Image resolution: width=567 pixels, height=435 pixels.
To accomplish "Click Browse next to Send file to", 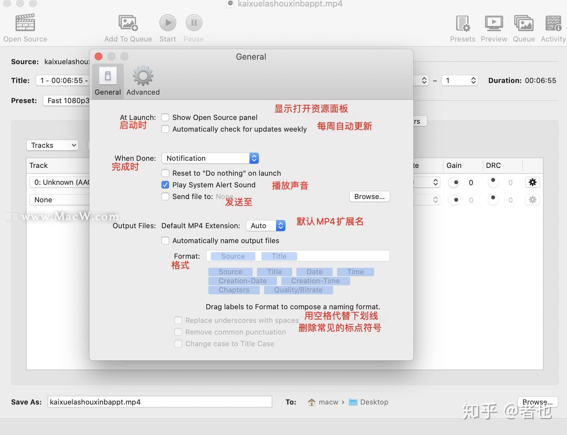I will pyautogui.click(x=369, y=196).
